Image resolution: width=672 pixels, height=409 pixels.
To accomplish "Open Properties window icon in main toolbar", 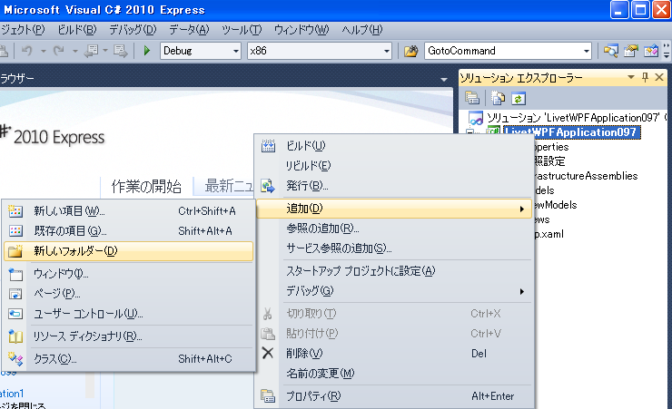I will tap(631, 51).
